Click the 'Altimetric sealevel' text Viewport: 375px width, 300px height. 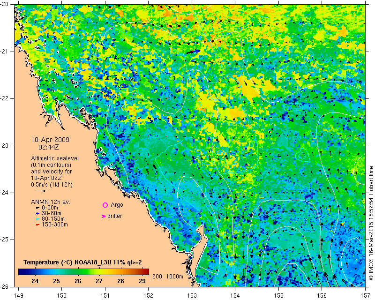55,158
